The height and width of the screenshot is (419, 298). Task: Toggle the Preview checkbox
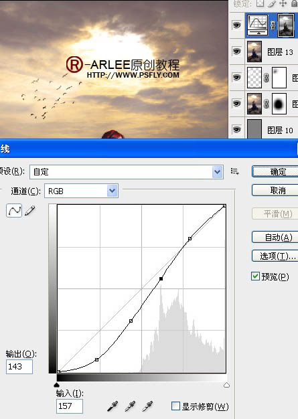coord(255,276)
